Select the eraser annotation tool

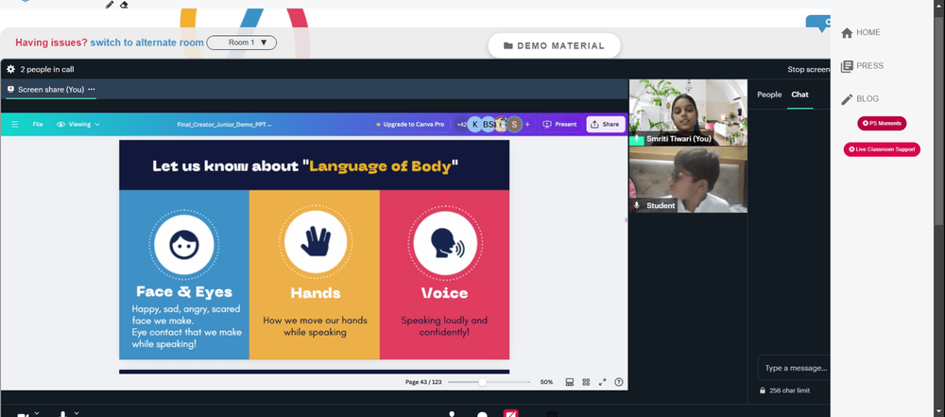124,4
